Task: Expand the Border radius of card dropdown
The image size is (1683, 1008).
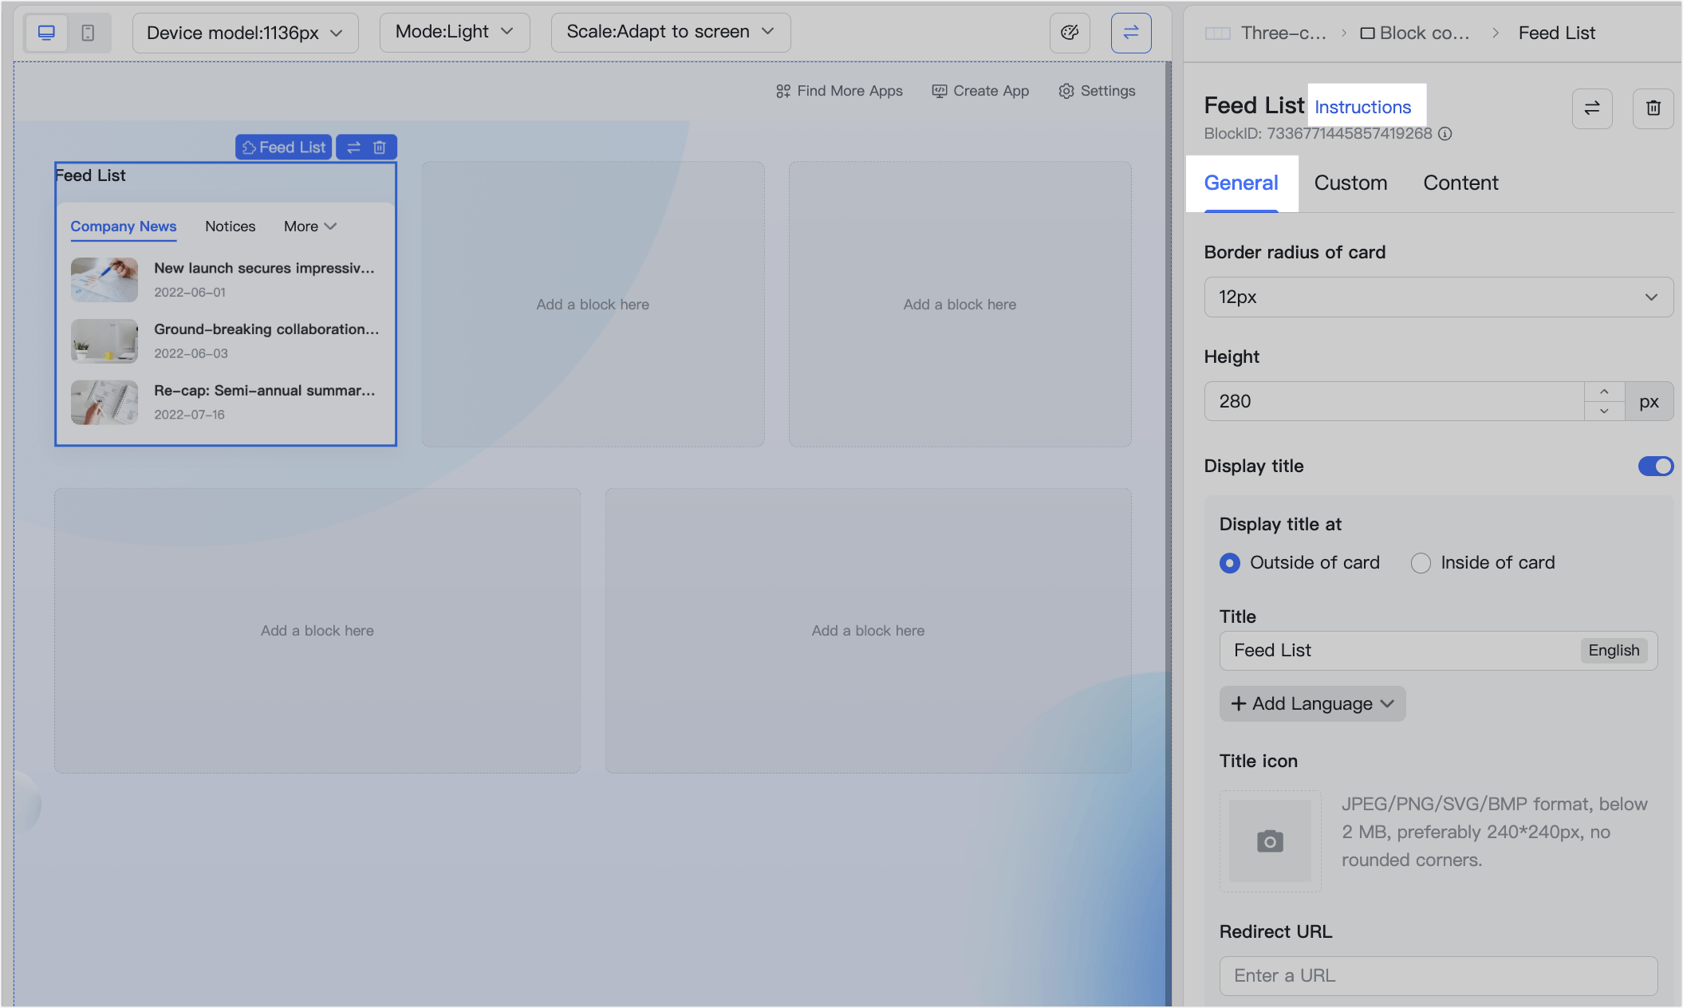Action: coord(1438,297)
